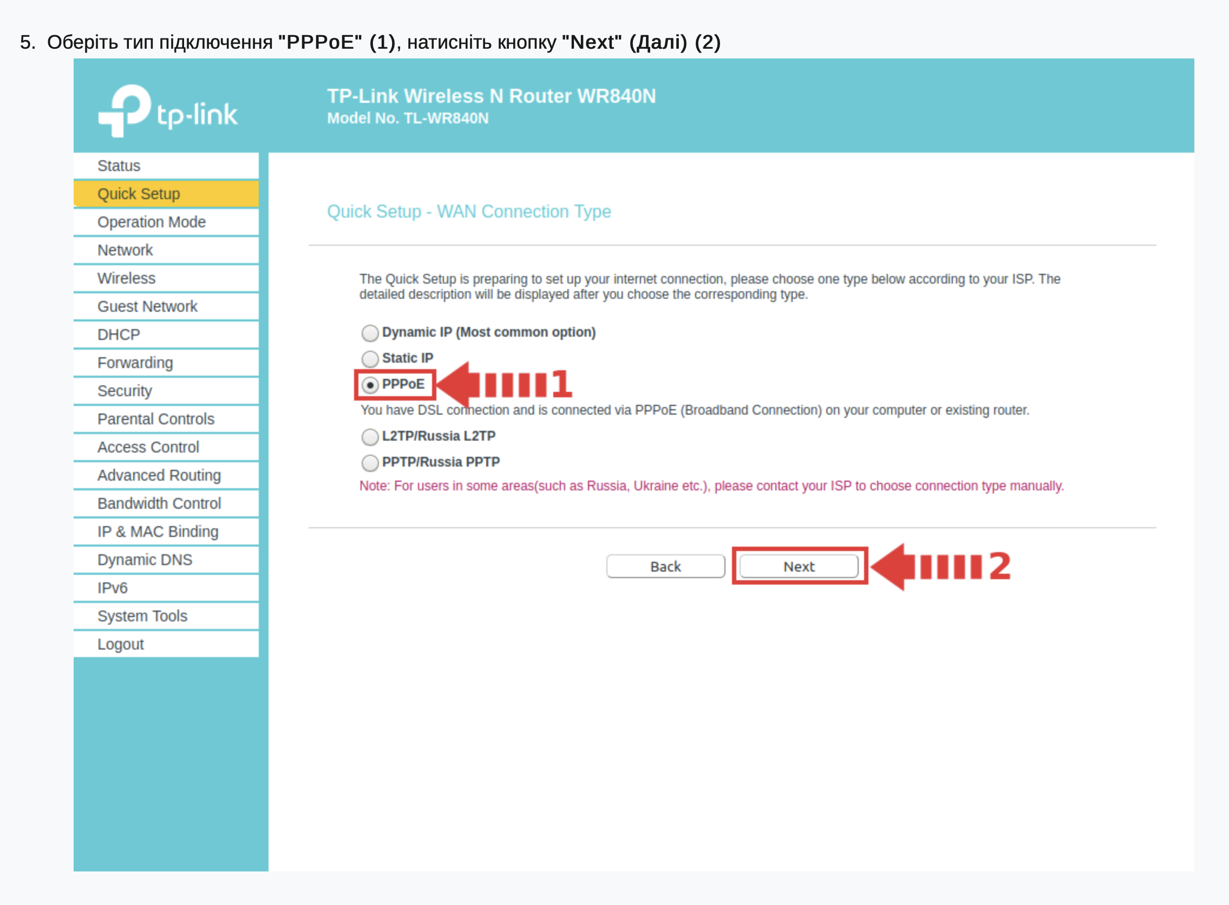Click the tp-link logo icon

[126, 110]
